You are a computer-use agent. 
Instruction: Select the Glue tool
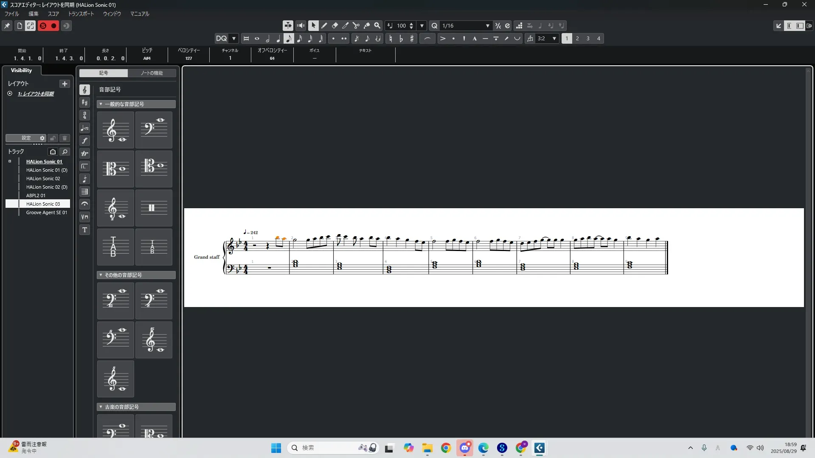[367, 26]
